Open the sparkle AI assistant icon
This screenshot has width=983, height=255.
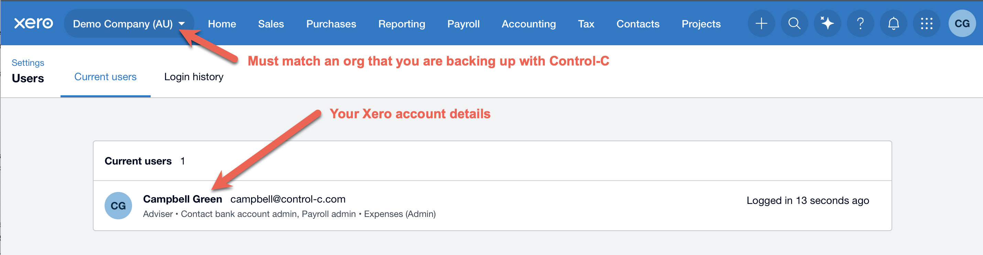[827, 24]
